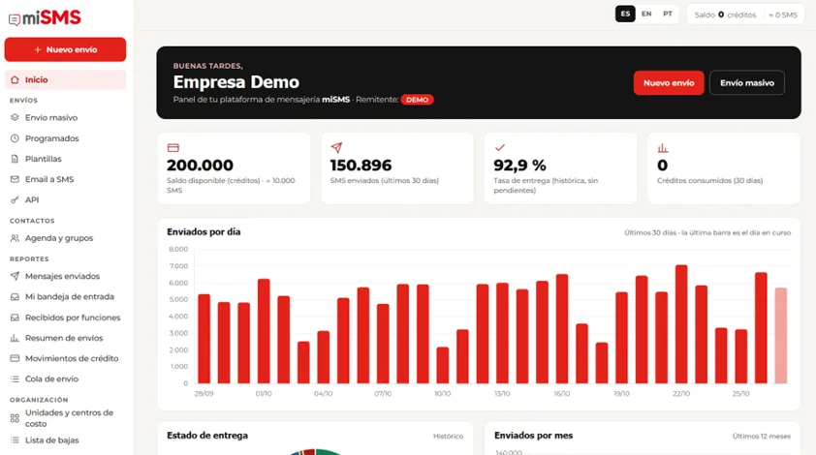
Task: Open Lista de bajas
Action: point(65,440)
